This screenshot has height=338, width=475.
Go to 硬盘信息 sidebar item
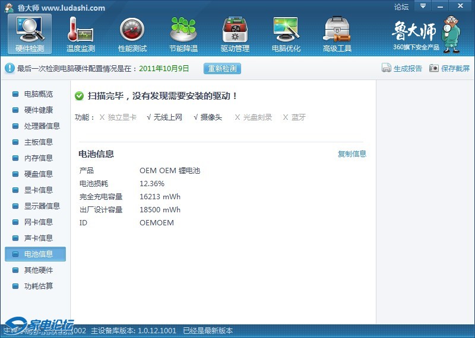pos(38,174)
